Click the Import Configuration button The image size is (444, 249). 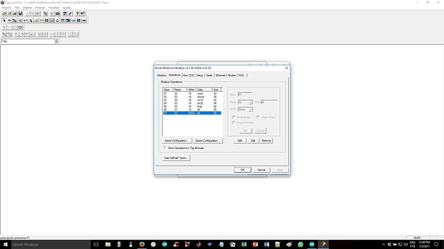(x=177, y=141)
